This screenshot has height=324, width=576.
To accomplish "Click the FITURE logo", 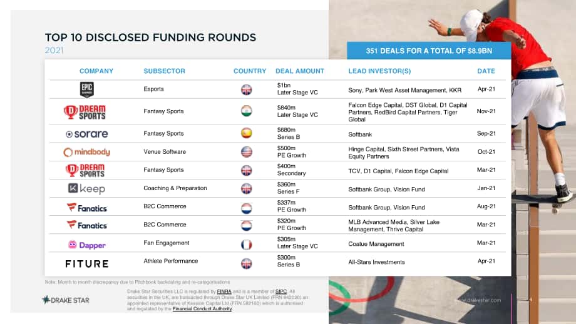I will 87,264.
